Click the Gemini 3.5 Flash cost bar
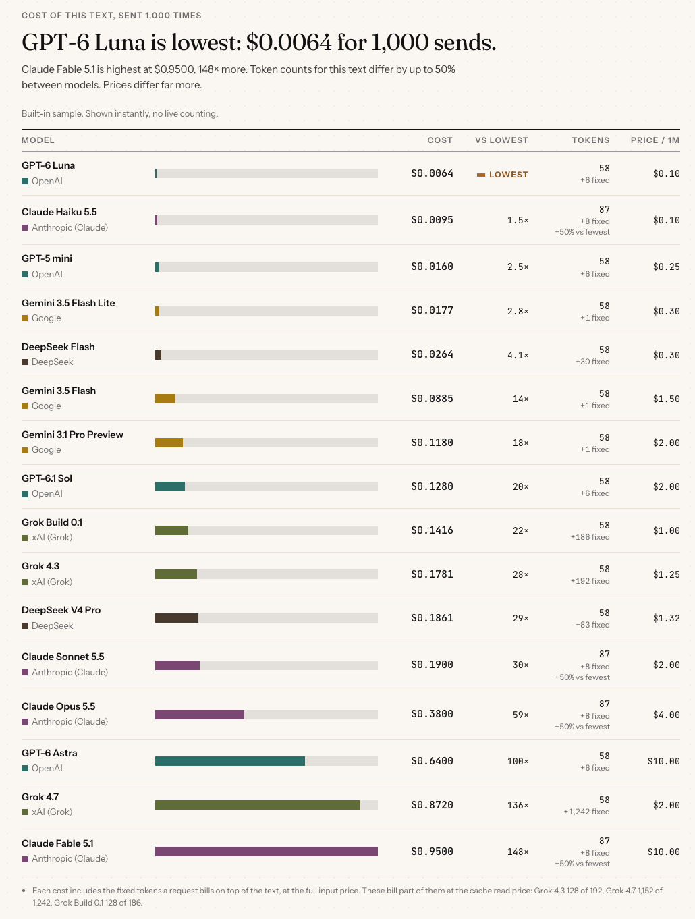Screen dimensions: 695x919 [x=165, y=399]
